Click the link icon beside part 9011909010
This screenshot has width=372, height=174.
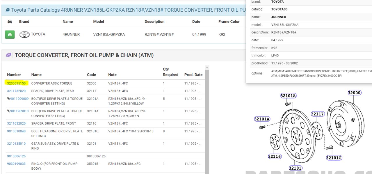coord(8,111)
